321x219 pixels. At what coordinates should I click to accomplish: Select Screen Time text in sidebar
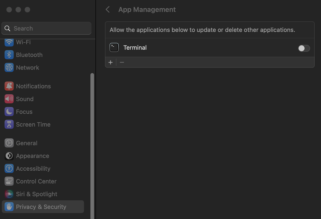33,124
